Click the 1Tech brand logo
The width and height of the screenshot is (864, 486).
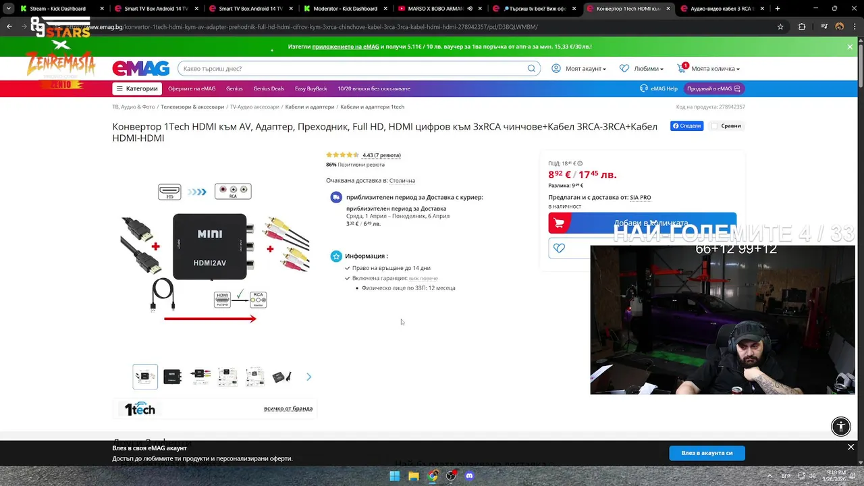[x=140, y=408]
